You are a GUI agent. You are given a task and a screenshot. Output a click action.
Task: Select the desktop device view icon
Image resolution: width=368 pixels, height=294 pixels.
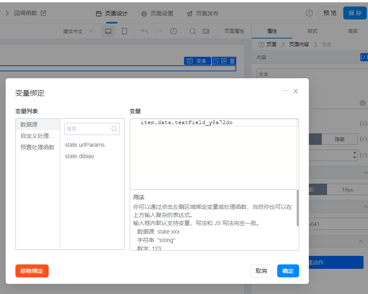pyautogui.click(x=108, y=31)
